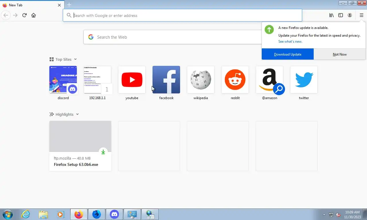This screenshot has width=367, height=220.
Task: Open the wikipedia top site tile
Action: [x=201, y=83]
